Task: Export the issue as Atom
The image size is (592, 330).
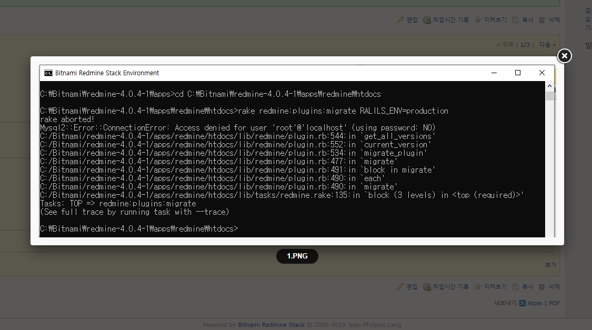Action: tap(535, 303)
